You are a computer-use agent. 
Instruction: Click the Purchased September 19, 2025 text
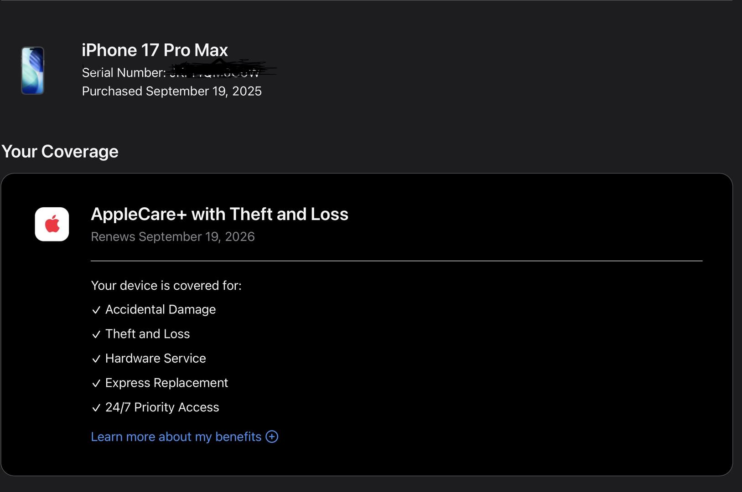coord(171,91)
